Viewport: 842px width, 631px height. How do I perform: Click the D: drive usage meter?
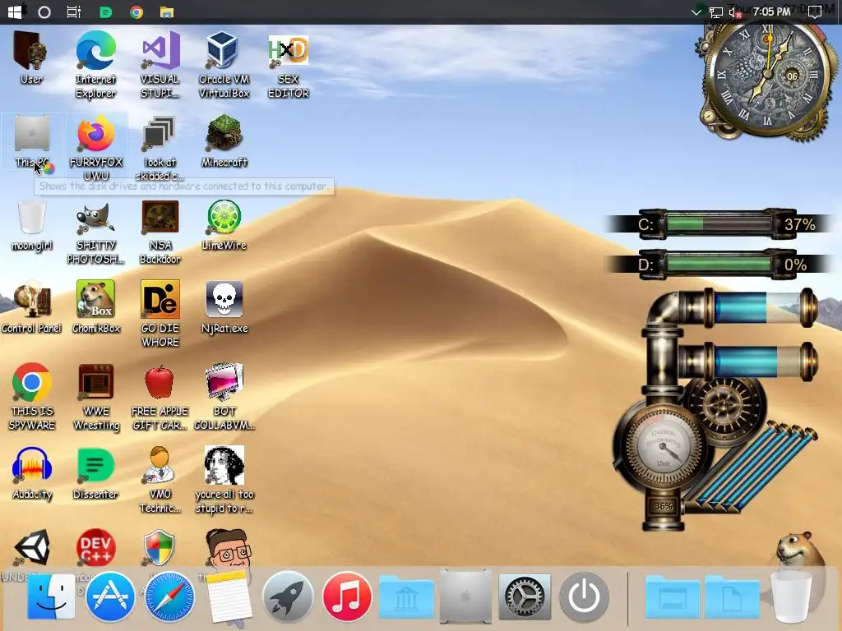click(x=719, y=264)
